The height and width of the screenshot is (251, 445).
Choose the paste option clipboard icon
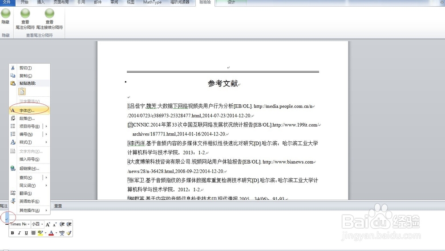22,91
